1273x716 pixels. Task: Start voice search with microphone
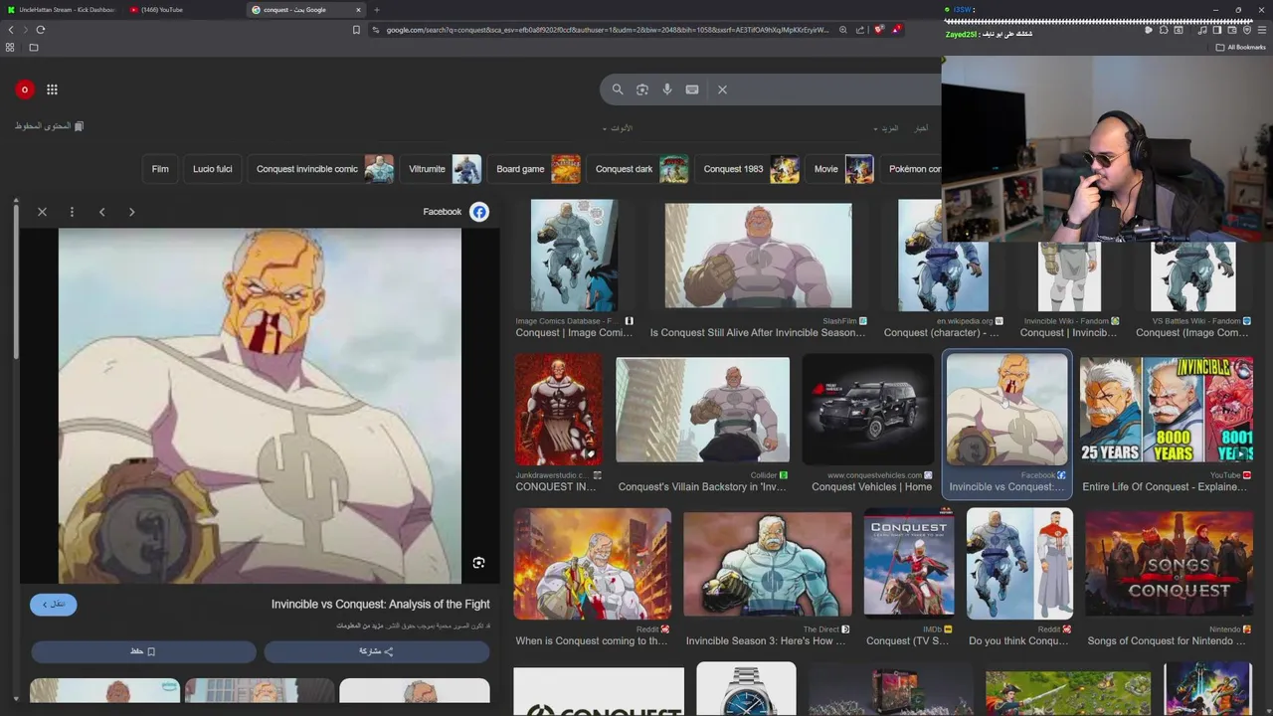(667, 89)
